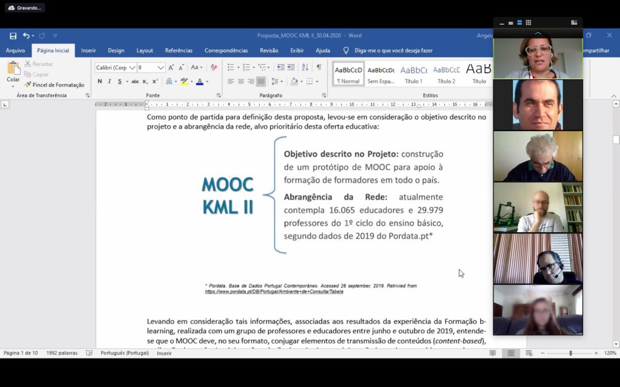Decrease font size with the smaller A icon
The image size is (620, 387).
181,68
